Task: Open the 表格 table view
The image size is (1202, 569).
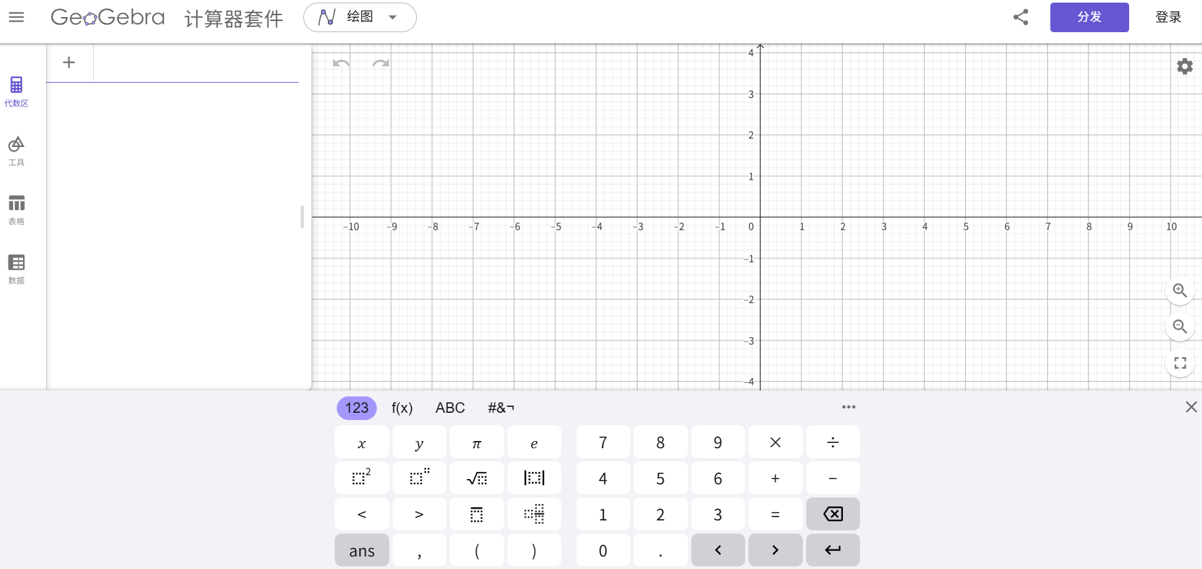Action: pyautogui.click(x=16, y=210)
